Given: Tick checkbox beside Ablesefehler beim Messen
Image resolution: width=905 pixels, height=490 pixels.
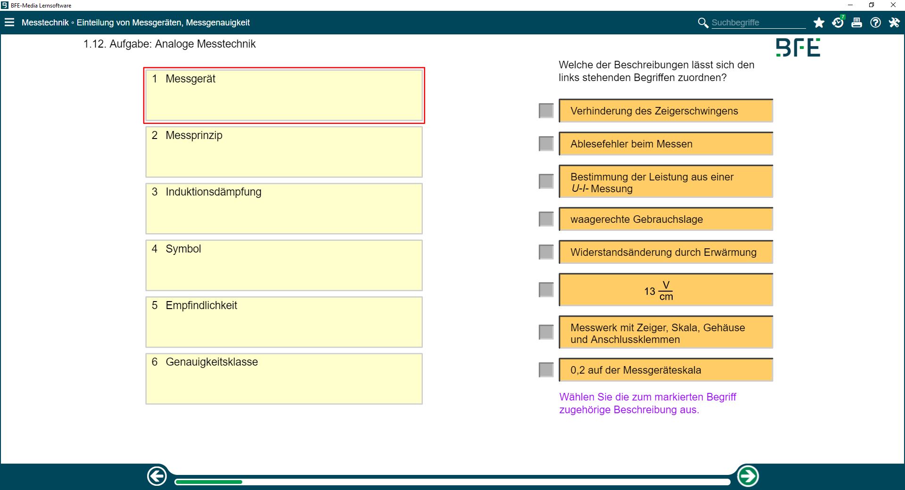Looking at the screenshot, I should 546,144.
